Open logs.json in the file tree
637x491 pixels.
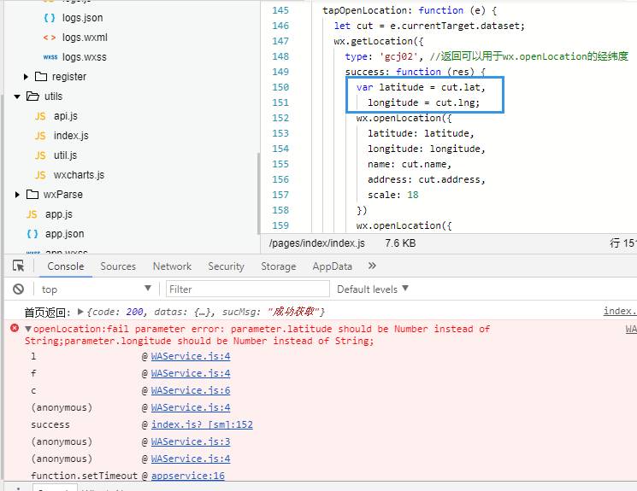coord(82,18)
